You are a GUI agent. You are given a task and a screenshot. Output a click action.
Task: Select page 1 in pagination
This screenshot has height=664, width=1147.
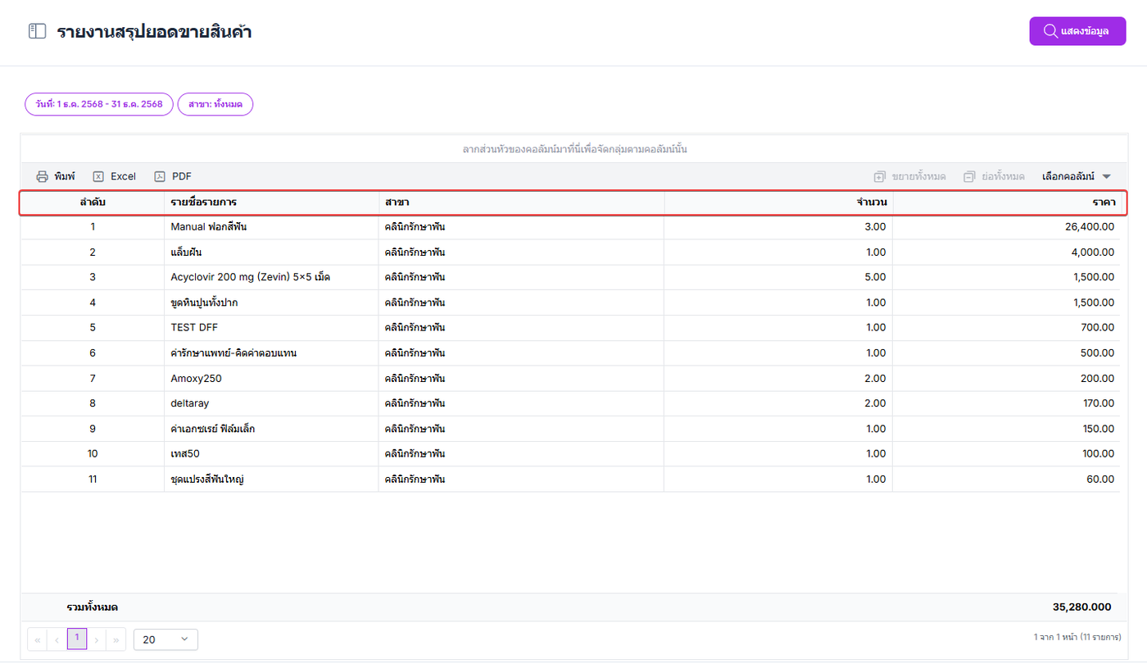click(77, 639)
